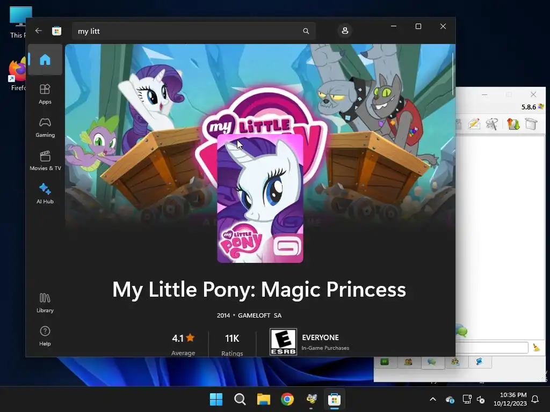Click the search box containing 'my litt'
This screenshot has width=550, height=412.
click(x=193, y=31)
